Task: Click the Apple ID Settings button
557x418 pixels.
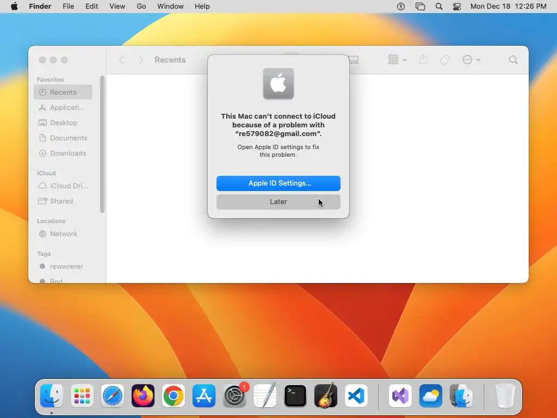Action: pyautogui.click(x=278, y=183)
